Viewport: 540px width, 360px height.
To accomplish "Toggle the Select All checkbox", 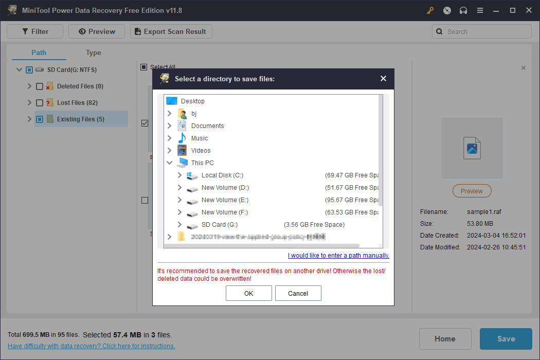I will click(142, 67).
